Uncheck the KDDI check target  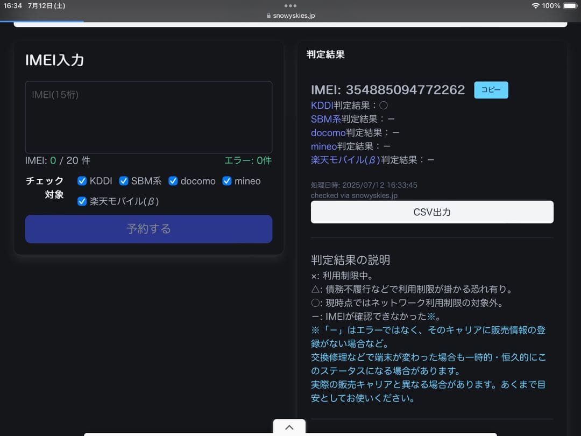[x=82, y=181]
